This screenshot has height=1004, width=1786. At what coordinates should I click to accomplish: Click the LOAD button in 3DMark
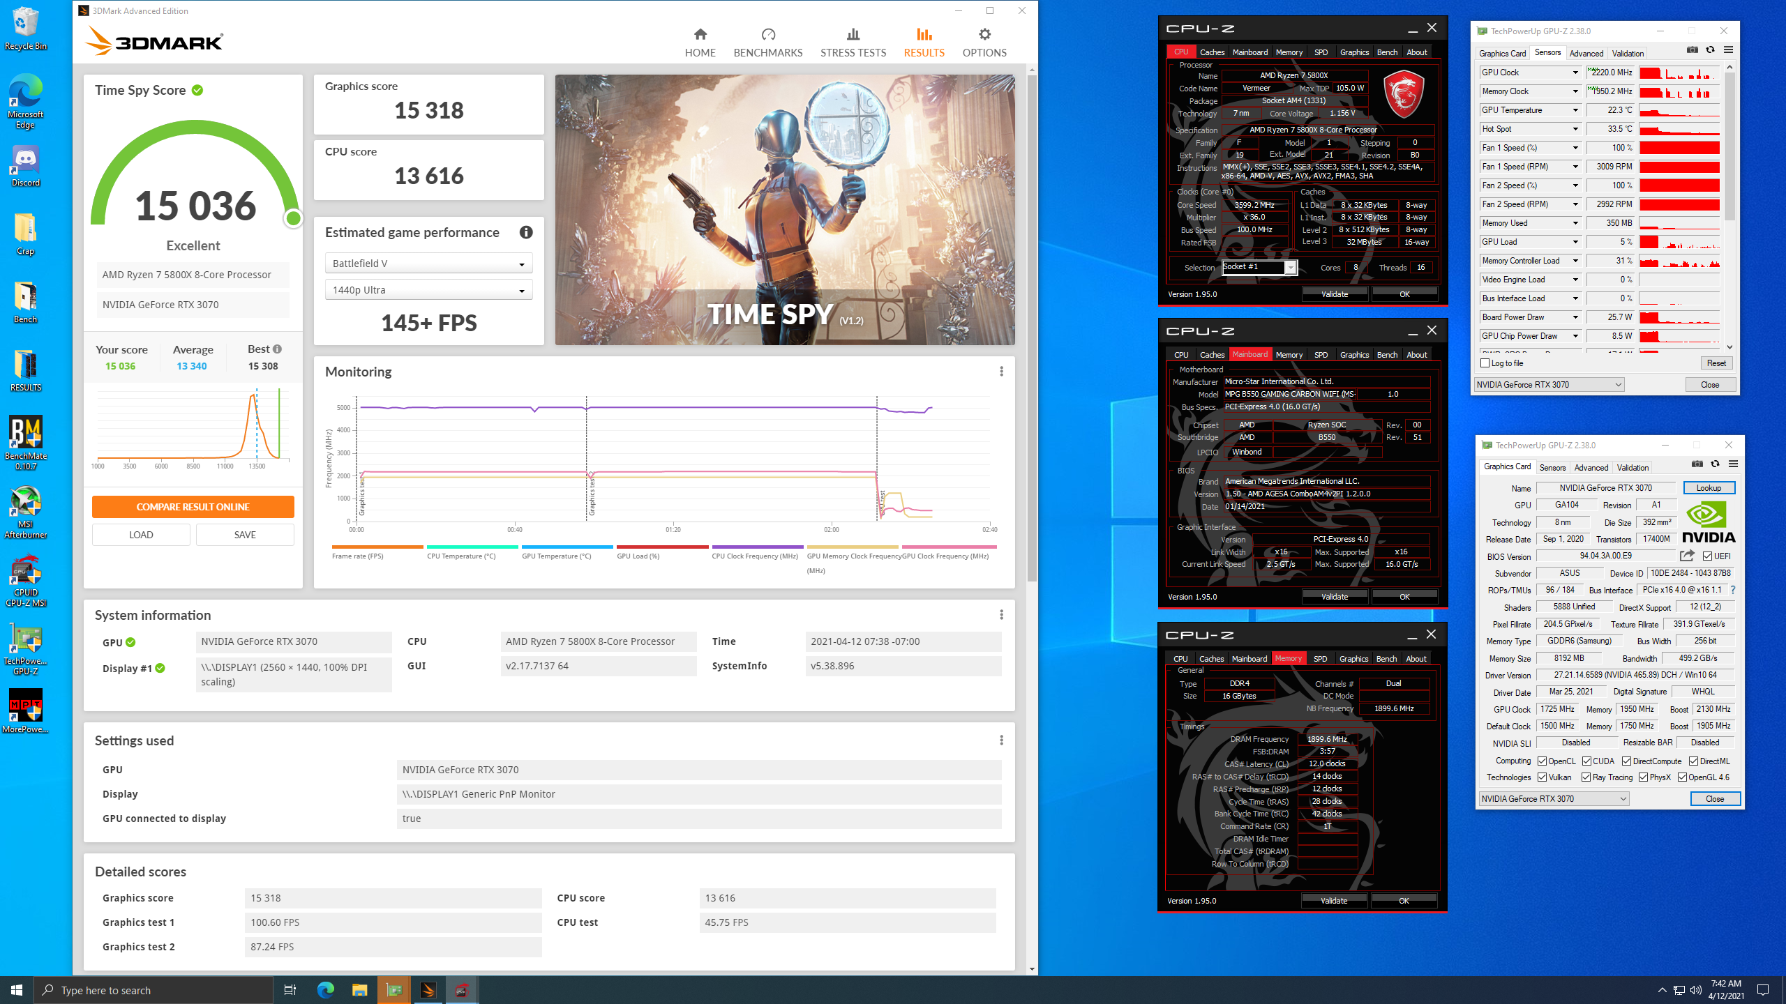click(141, 535)
